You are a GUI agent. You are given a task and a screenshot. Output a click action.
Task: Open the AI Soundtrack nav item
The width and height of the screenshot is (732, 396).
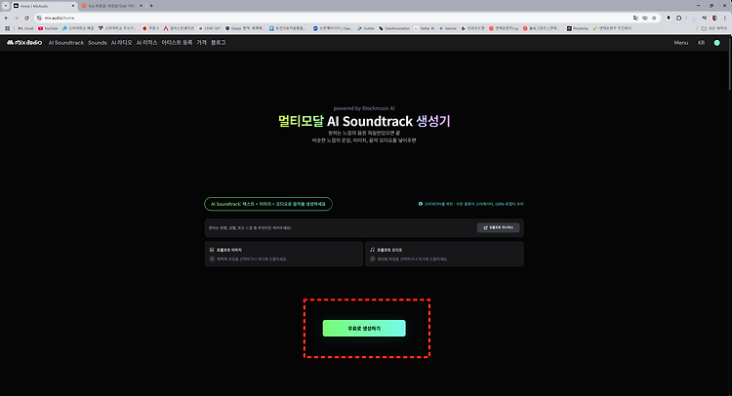click(x=65, y=43)
